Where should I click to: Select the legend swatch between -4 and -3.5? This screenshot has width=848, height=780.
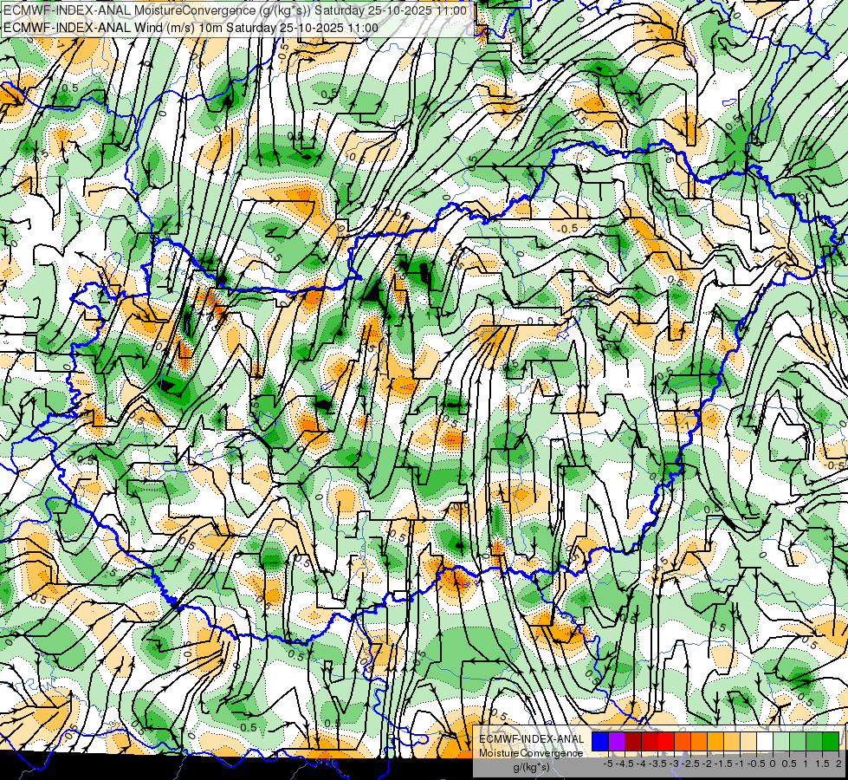coord(650,742)
